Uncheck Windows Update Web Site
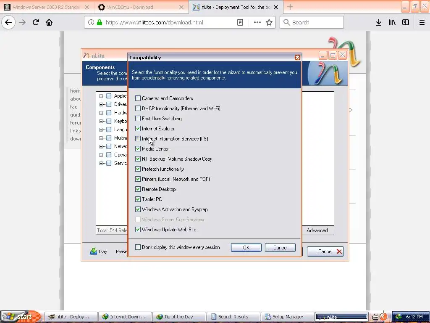 coord(138,229)
